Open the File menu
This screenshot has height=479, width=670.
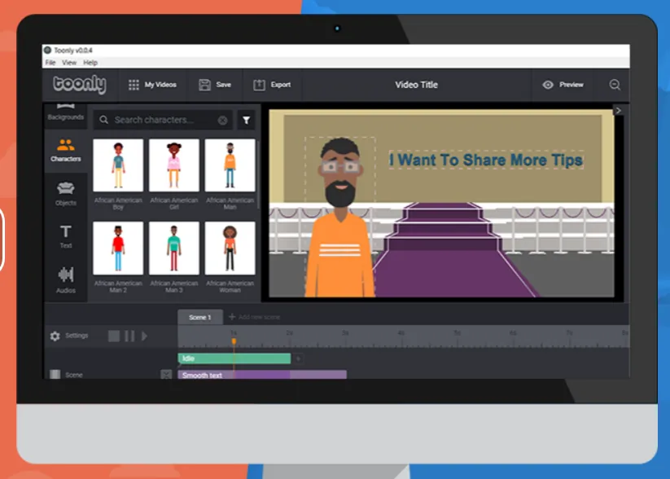coord(51,62)
